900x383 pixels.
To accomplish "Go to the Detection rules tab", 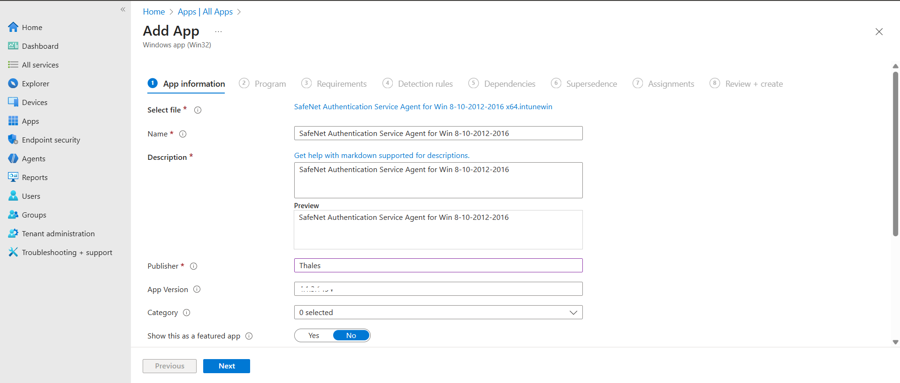I will tap(418, 84).
